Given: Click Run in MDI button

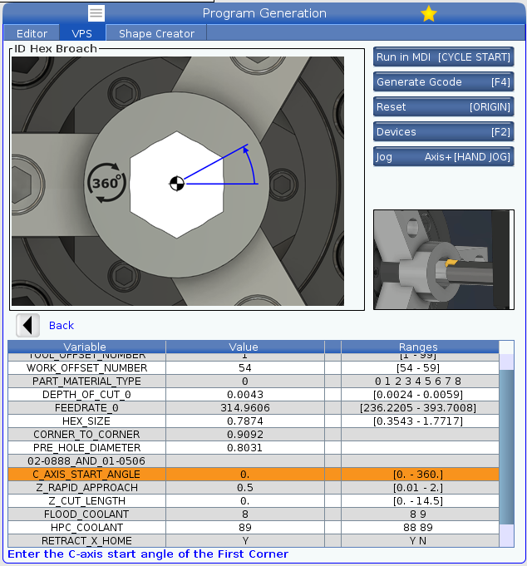Looking at the screenshot, I should pos(444,57).
